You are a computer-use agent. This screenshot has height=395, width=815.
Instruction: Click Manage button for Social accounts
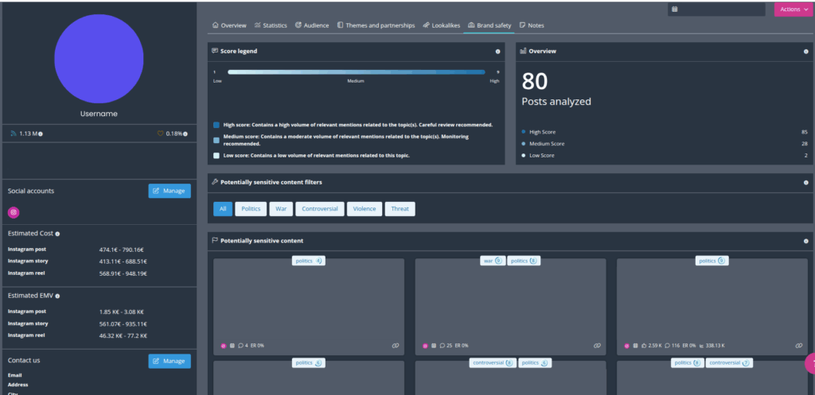coord(170,191)
